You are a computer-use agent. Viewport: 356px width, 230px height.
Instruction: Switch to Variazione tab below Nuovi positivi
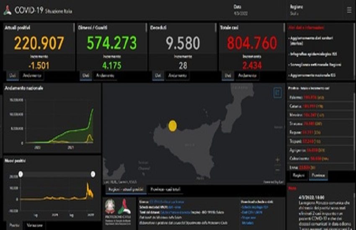[x=35, y=225]
